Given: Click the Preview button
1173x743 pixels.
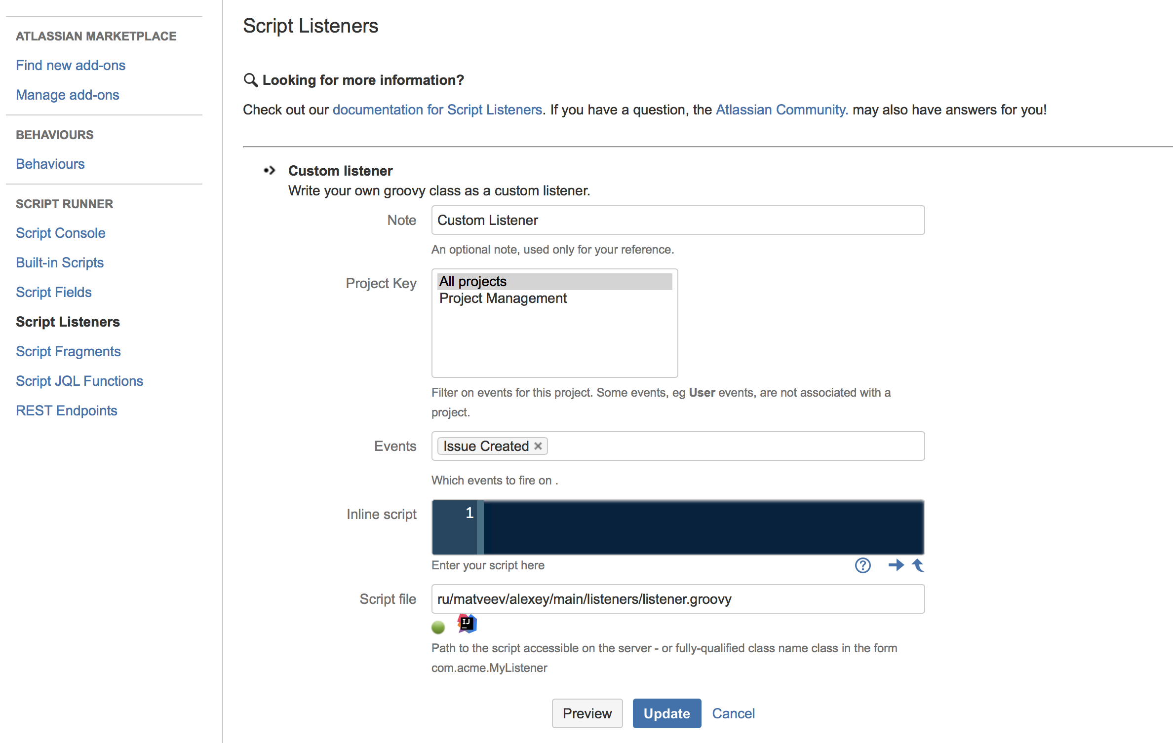Looking at the screenshot, I should 586,712.
